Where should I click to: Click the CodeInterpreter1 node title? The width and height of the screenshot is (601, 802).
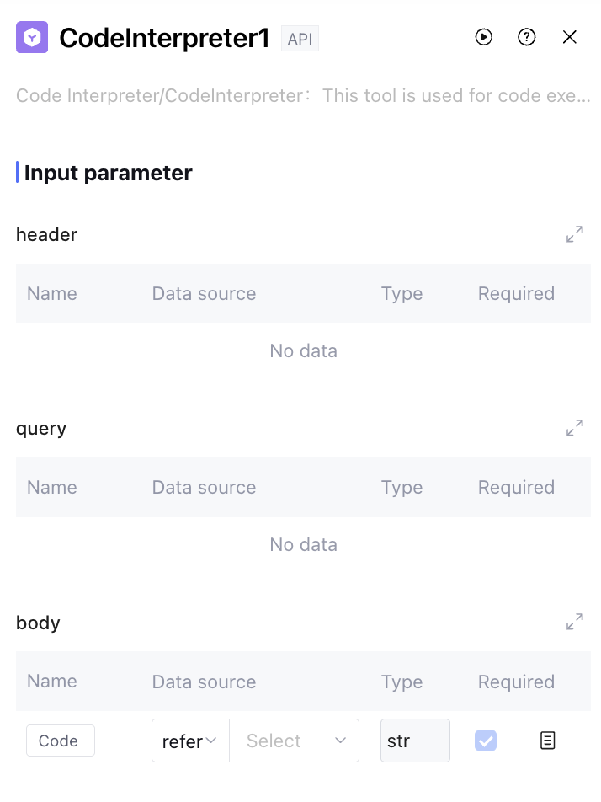click(x=164, y=38)
